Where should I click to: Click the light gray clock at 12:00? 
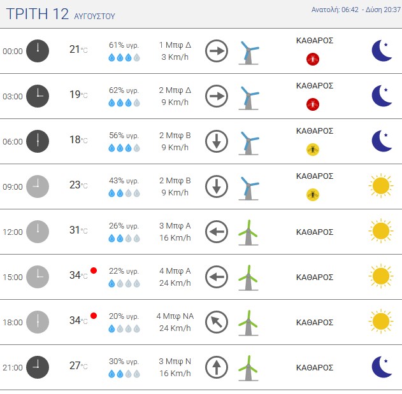38,232
